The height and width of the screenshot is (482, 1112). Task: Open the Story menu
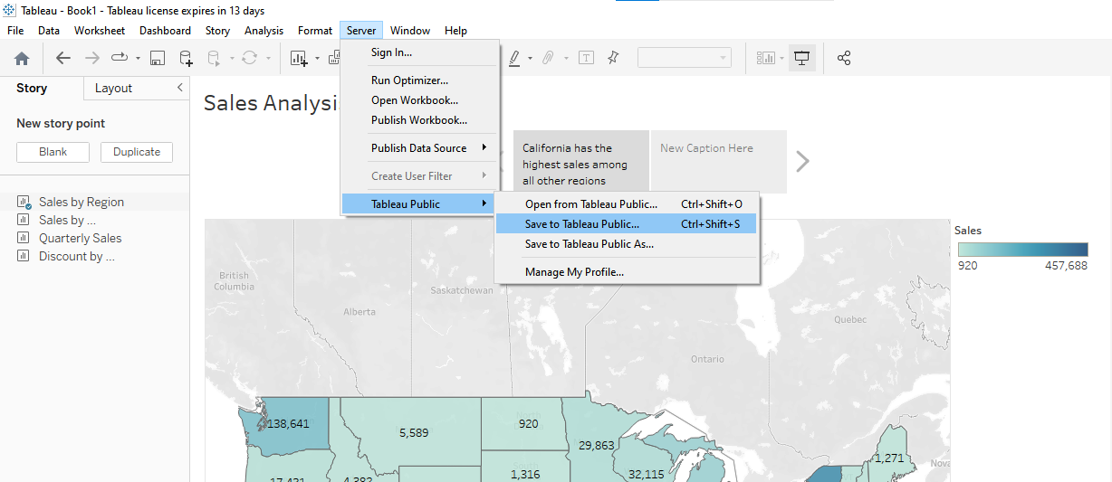[x=217, y=31]
